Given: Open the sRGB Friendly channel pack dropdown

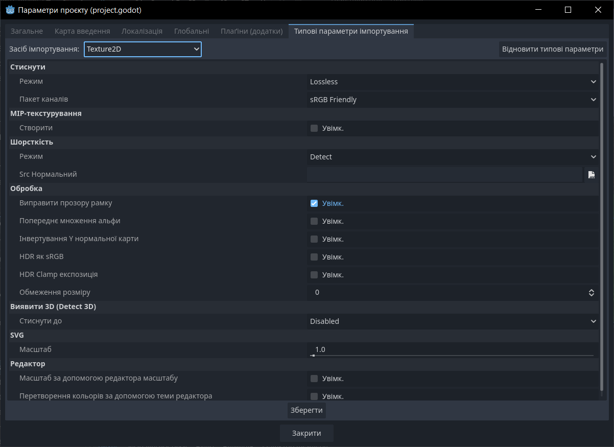Looking at the screenshot, I should [x=453, y=100].
